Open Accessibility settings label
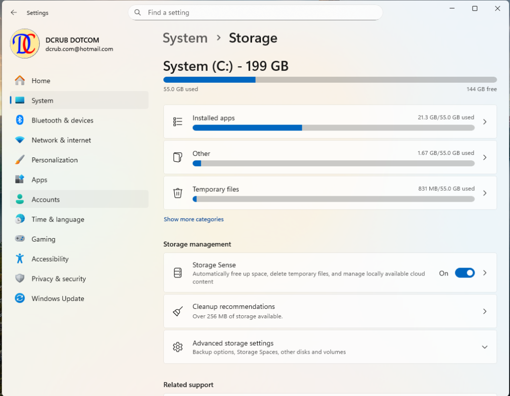 [x=50, y=259]
